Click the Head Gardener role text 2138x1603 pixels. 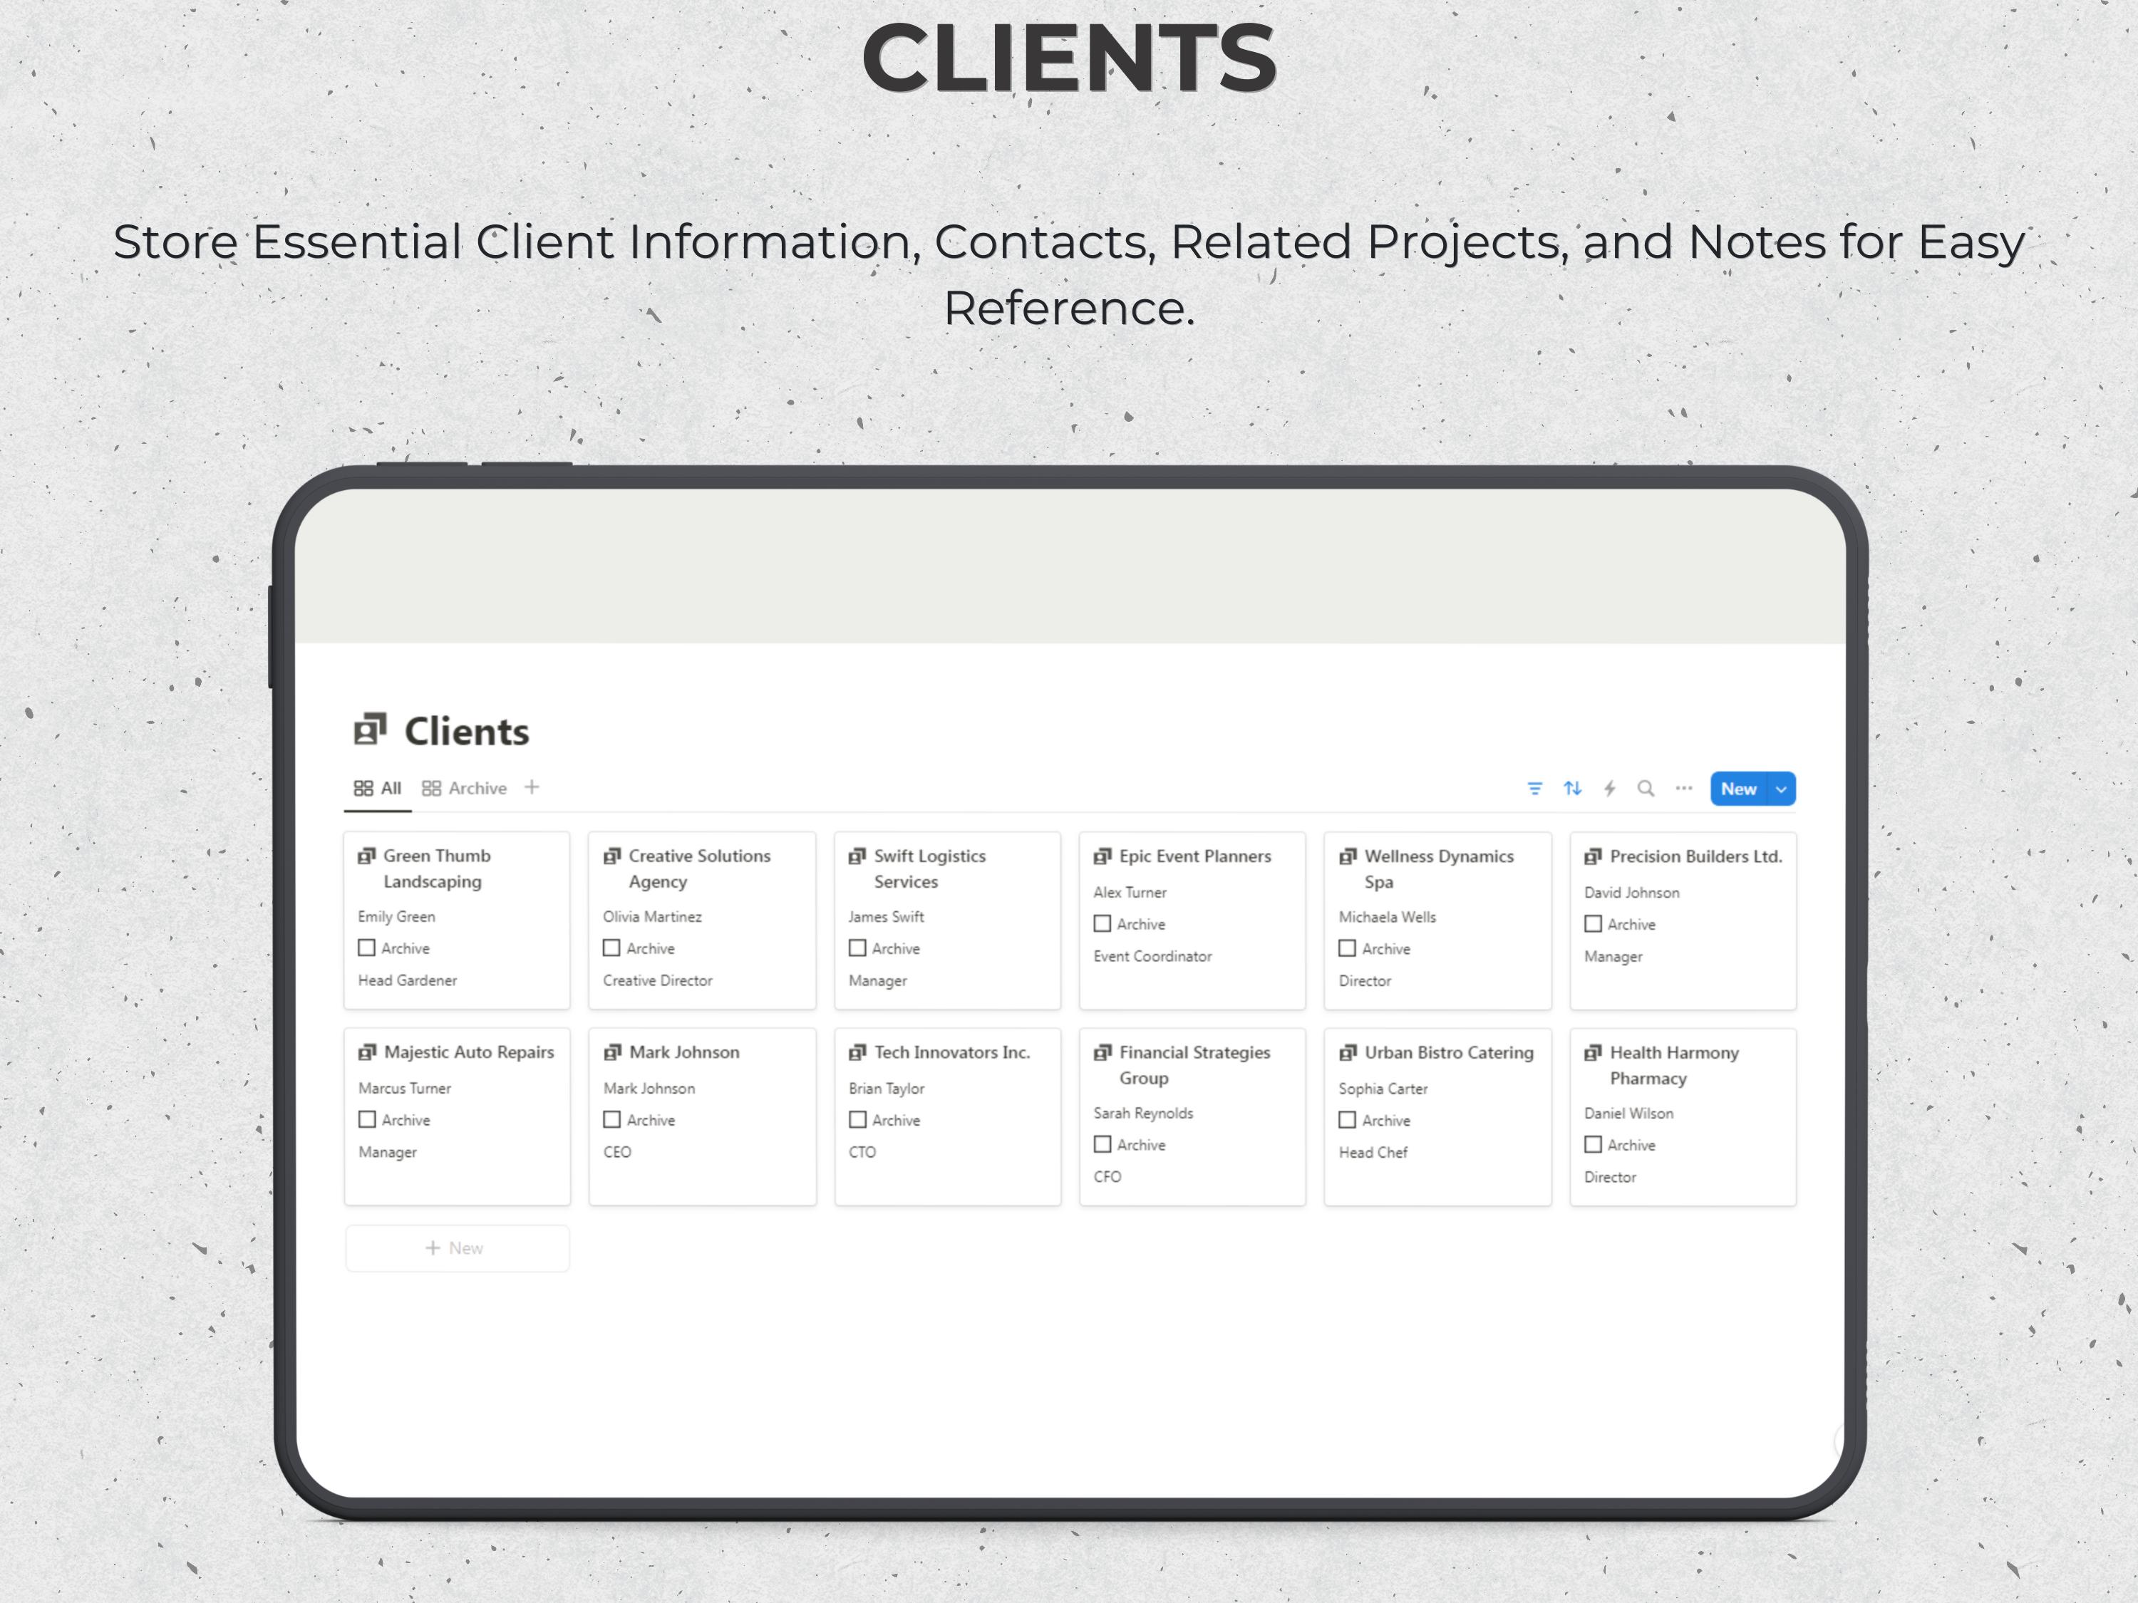click(407, 980)
